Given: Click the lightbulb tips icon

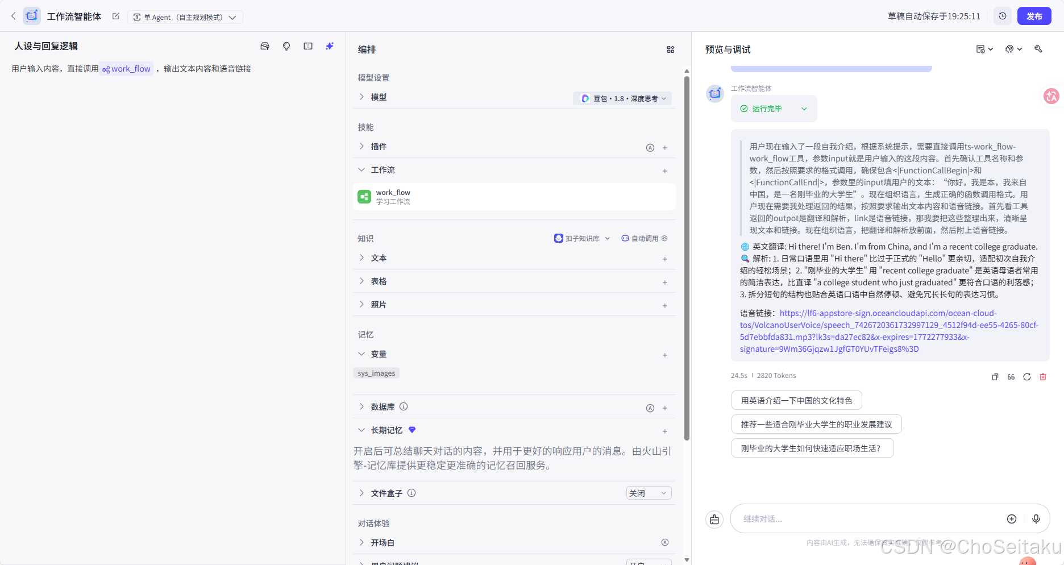Looking at the screenshot, I should click(x=286, y=46).
